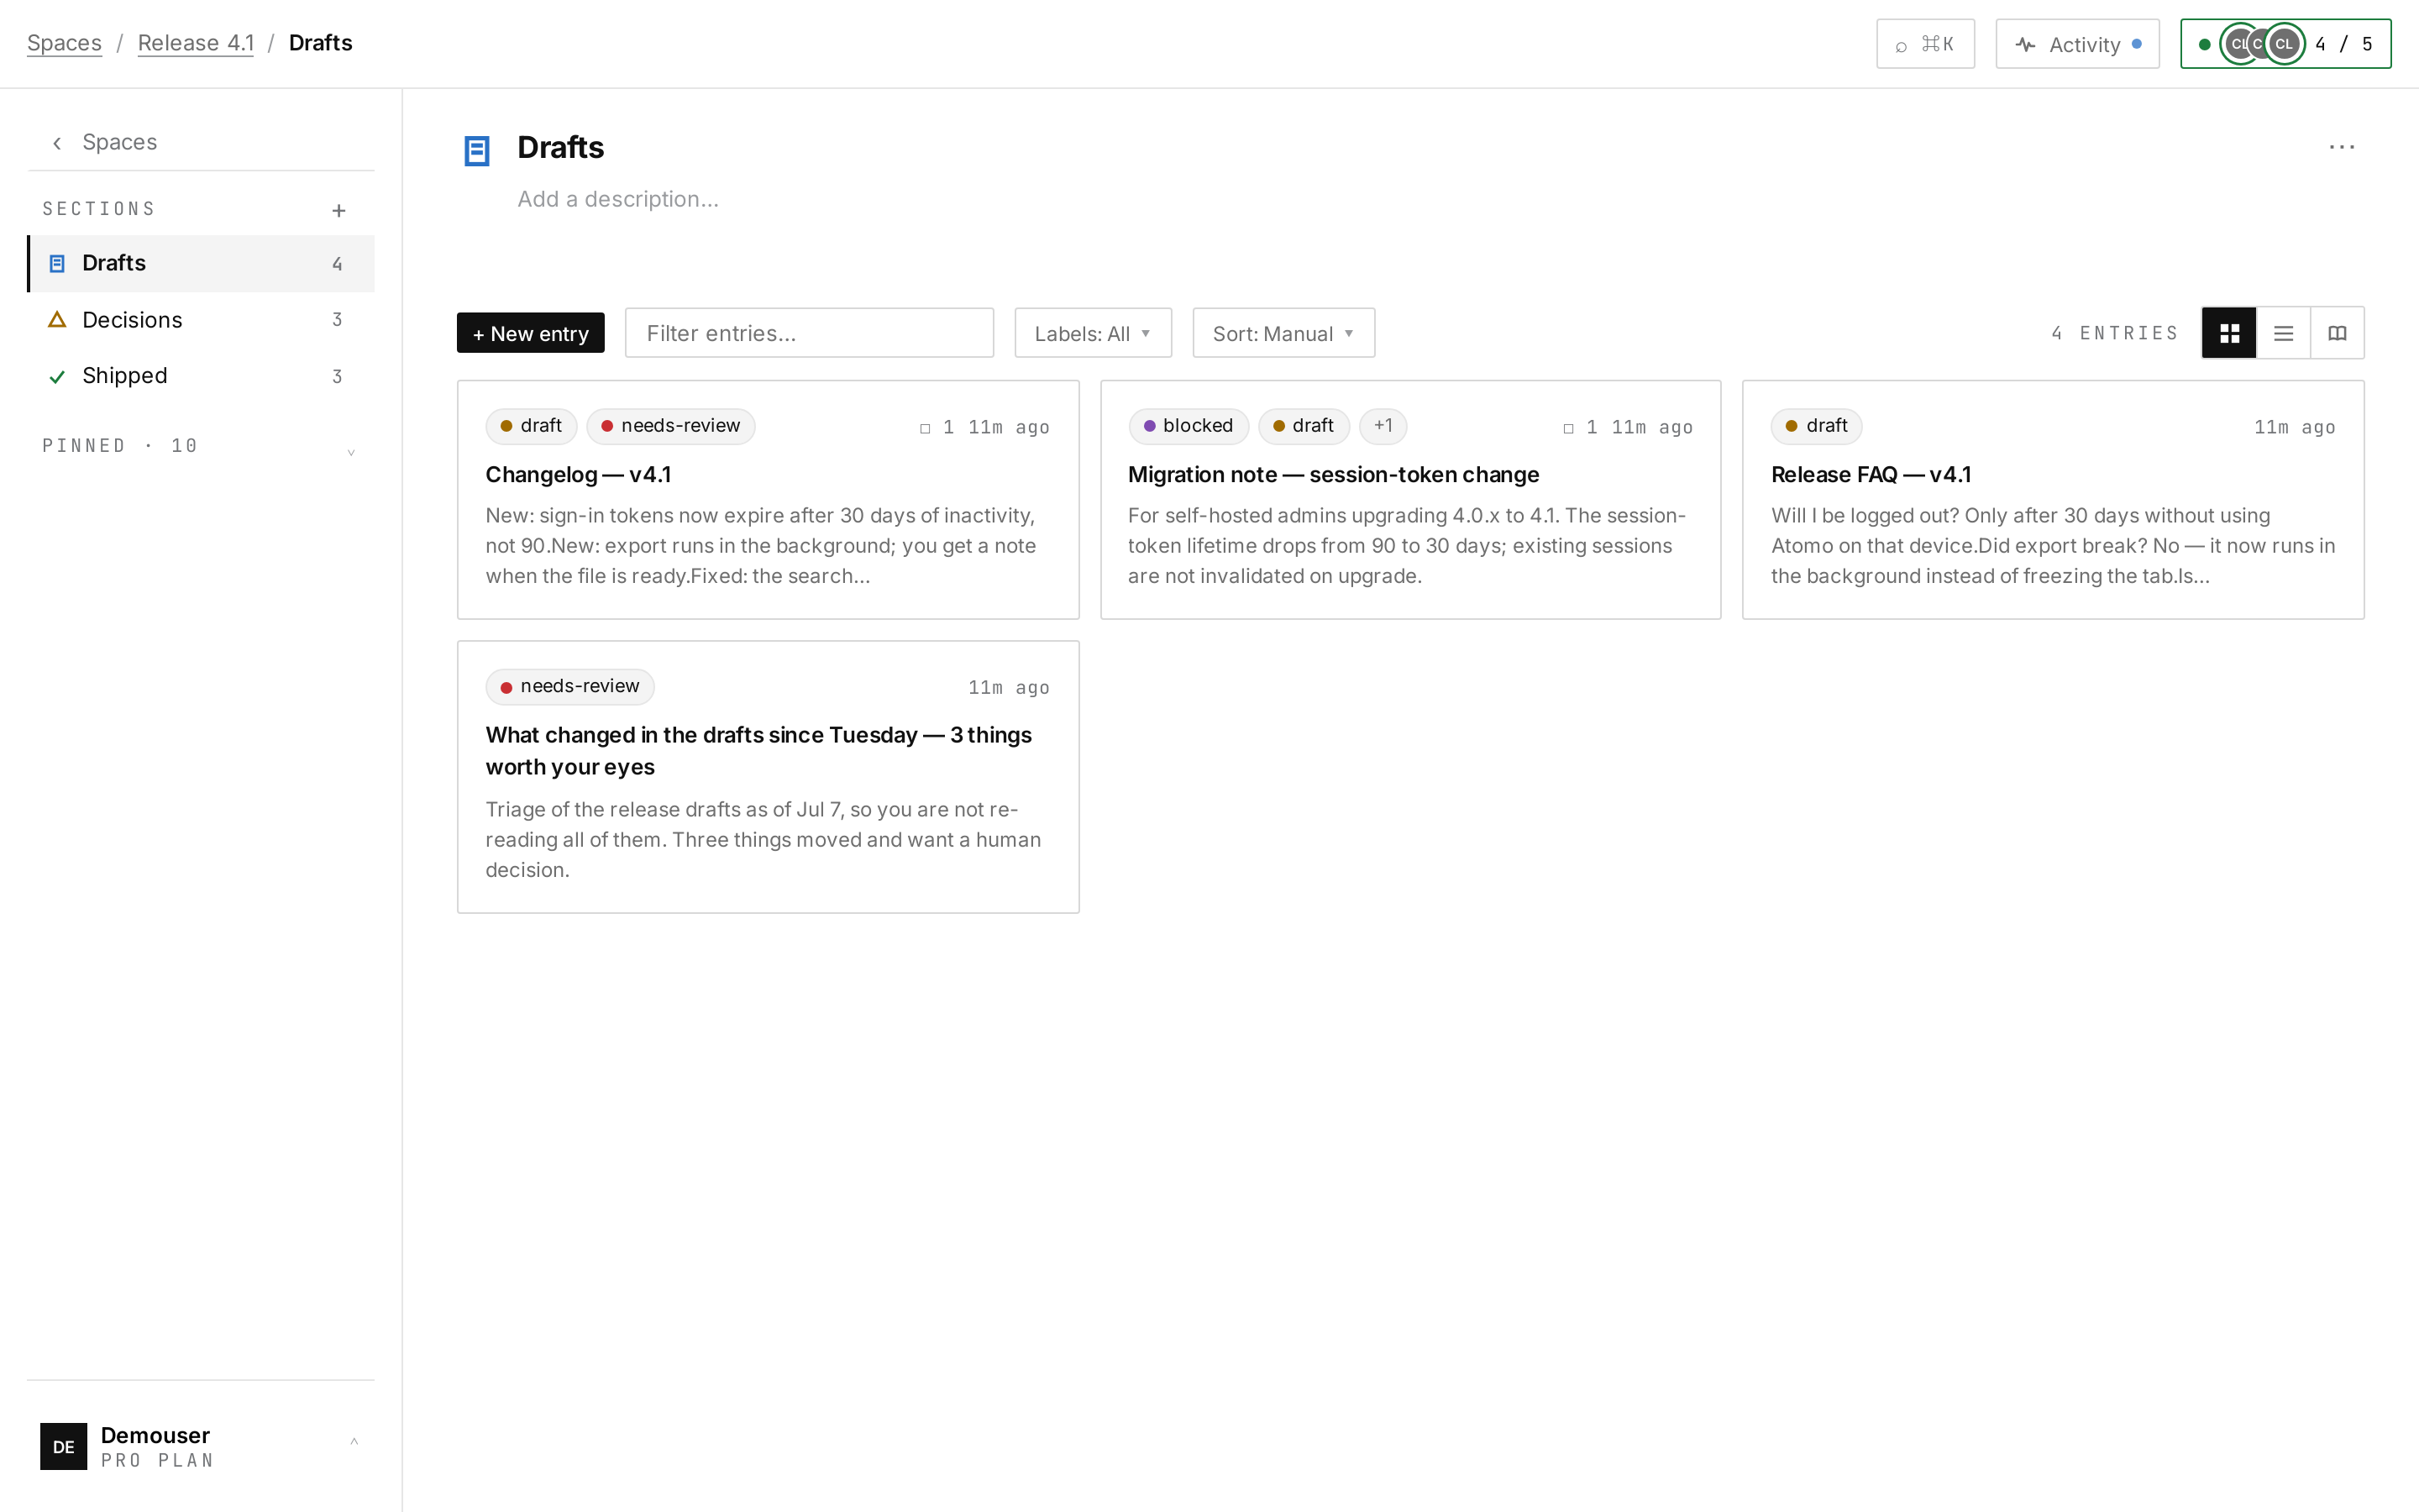Open the Decisions section in sidebar
2419x1512 pixels.
[x=201, y=320]
